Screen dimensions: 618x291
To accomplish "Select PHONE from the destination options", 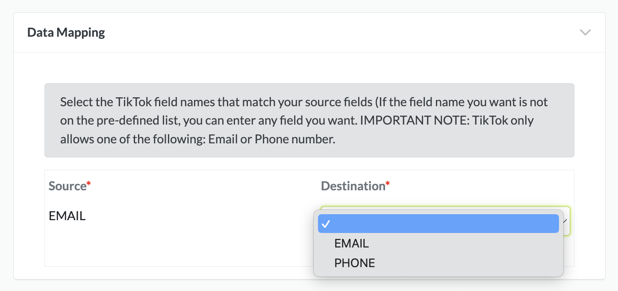I will pos(354,263).
